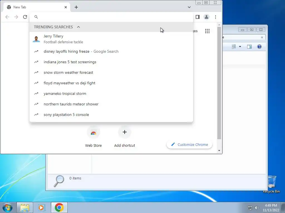Clear the Explorer window search box
The image size is (285, 213).
pos(262,37)
